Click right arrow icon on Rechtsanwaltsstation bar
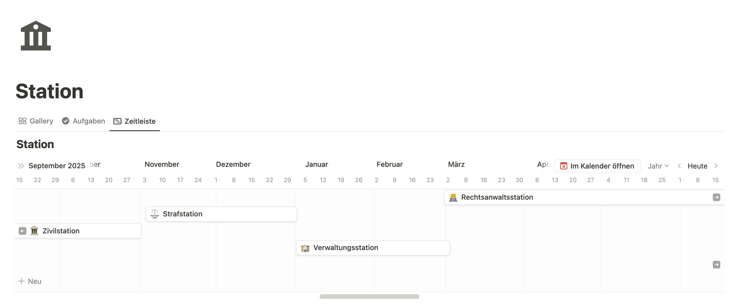748x307 pixels. coord(716,197)
